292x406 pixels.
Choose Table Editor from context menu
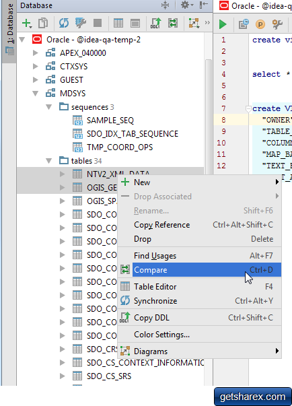(199, 287)
